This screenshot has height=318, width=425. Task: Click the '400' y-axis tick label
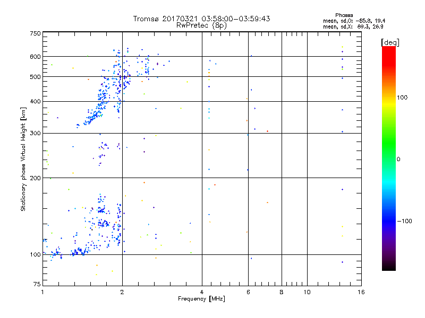click(x=35, y=102)
